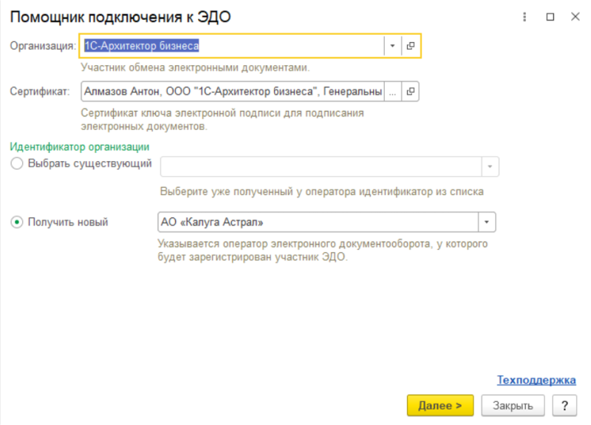Expand the EDO operator dropdown arrow
This screenshot has width=591, height=425.
tap(487, 222)
